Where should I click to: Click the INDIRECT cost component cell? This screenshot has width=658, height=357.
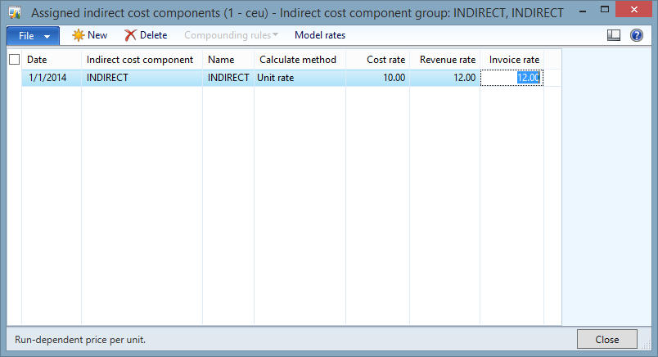[140, 78]
